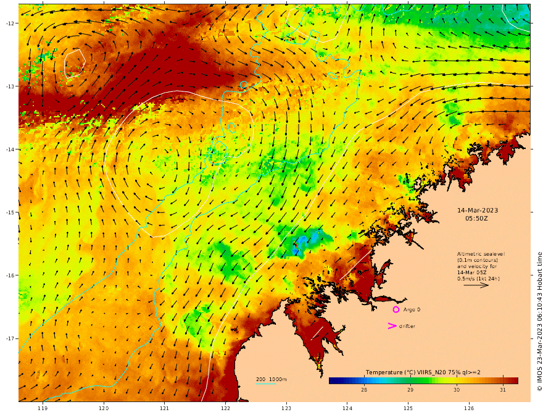543x420 pixels.
Task: Click the colorbar tick label 30
Action: pyautogui.click(x=457, y=390)
